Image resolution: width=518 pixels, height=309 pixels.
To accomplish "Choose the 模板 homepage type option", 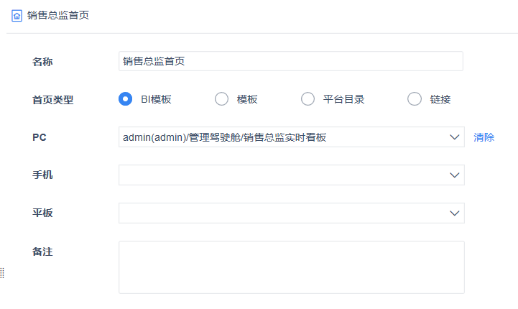I will [x=222, y=99].
